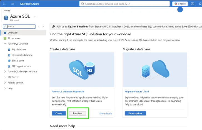This screenshot has height=130, width=202.
Task: Click the 'Migrate a database' heading
Action: (x=136, y=49)
